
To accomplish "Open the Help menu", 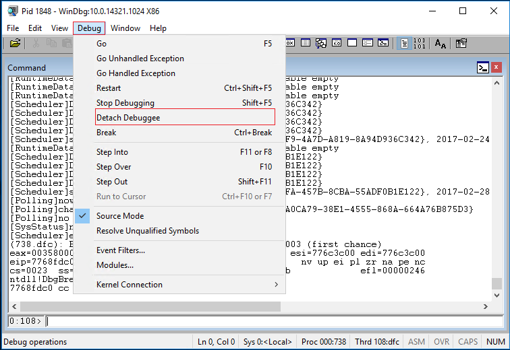I will (158, 28).
